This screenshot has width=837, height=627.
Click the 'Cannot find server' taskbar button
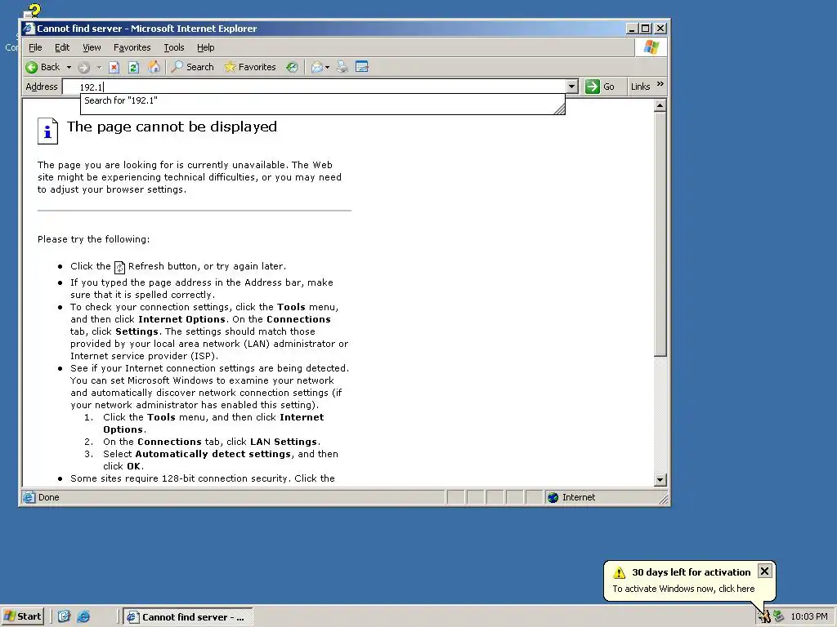click(x=188, y=617)
